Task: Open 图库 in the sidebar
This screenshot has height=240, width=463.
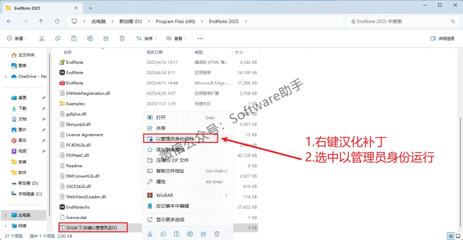Action: [19, 65]
